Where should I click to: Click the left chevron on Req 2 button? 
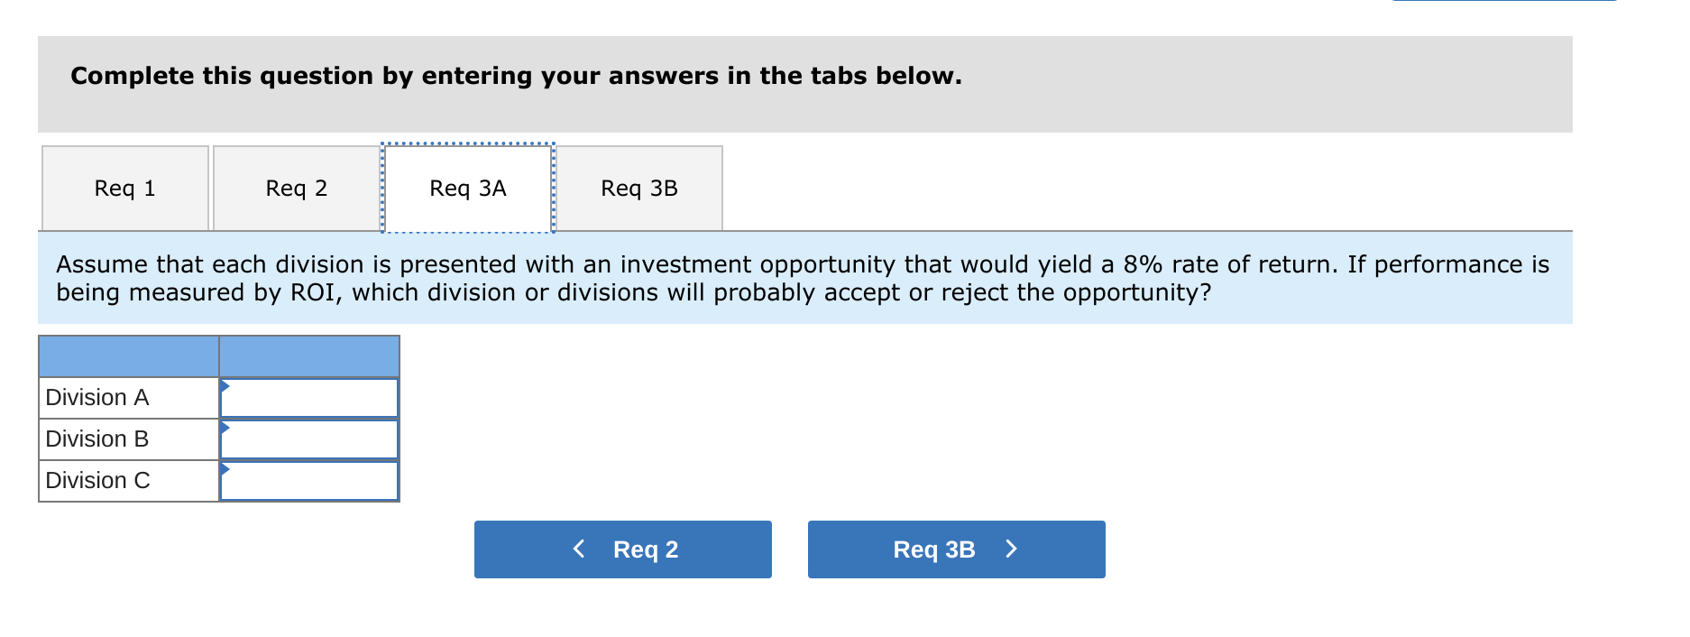(x=579, y=549)
